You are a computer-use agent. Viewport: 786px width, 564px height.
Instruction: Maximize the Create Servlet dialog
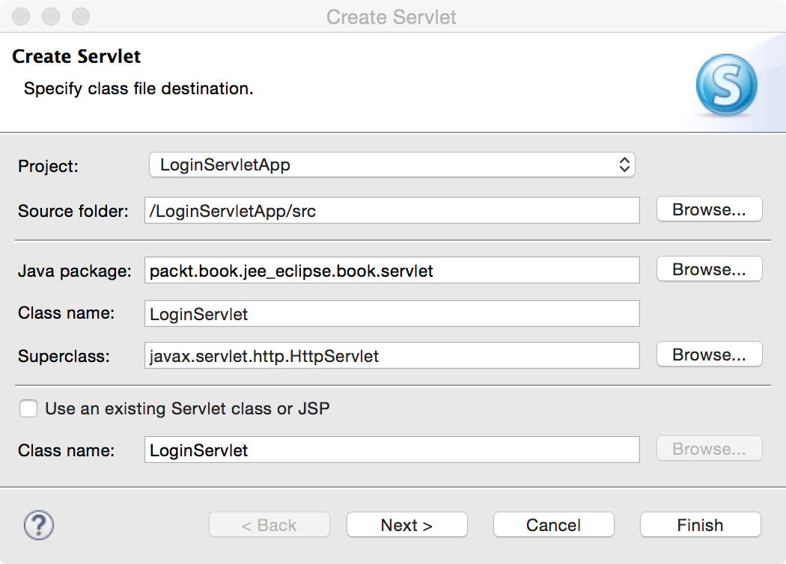[79, 16]
